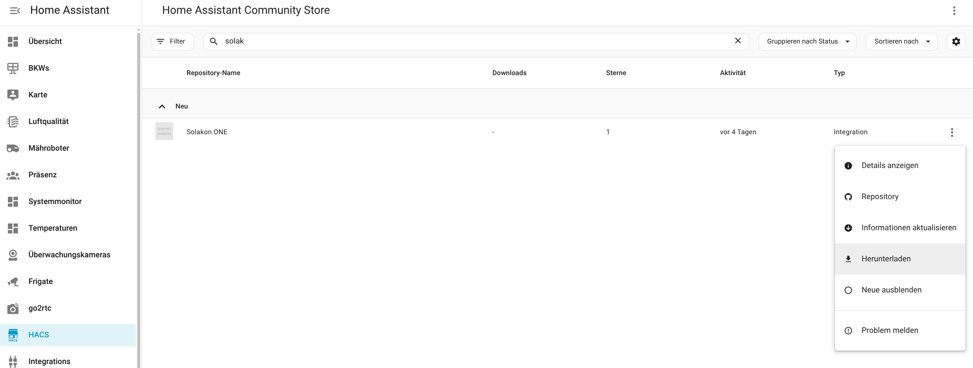The height and width of the screenshot is (368, 973).
Task: Collapse the sidebar with the menu icon
Action: tap(15, 10)
